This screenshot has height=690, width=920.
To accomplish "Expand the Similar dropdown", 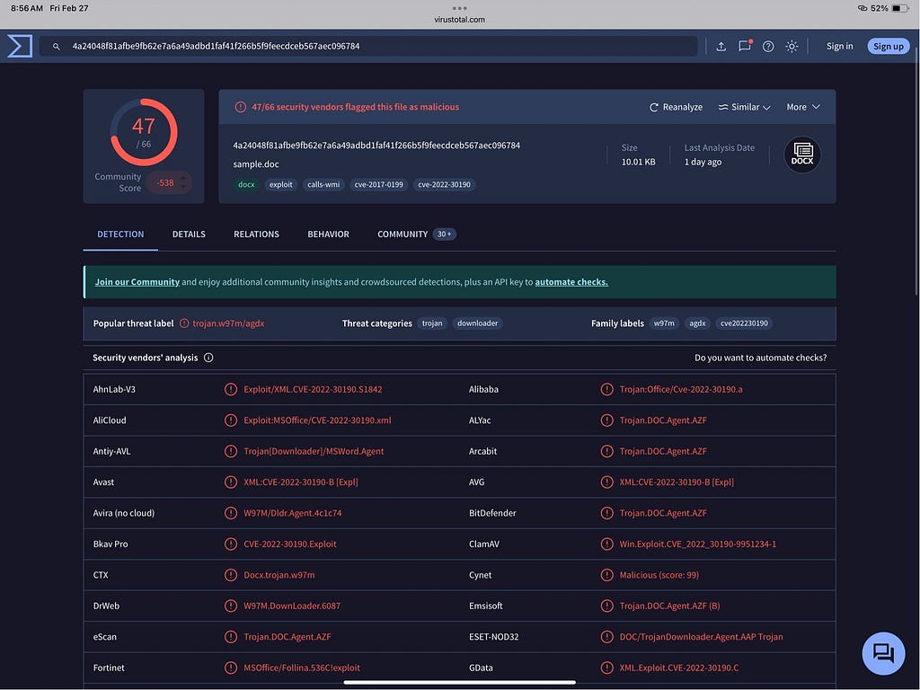I will (744, 107).
